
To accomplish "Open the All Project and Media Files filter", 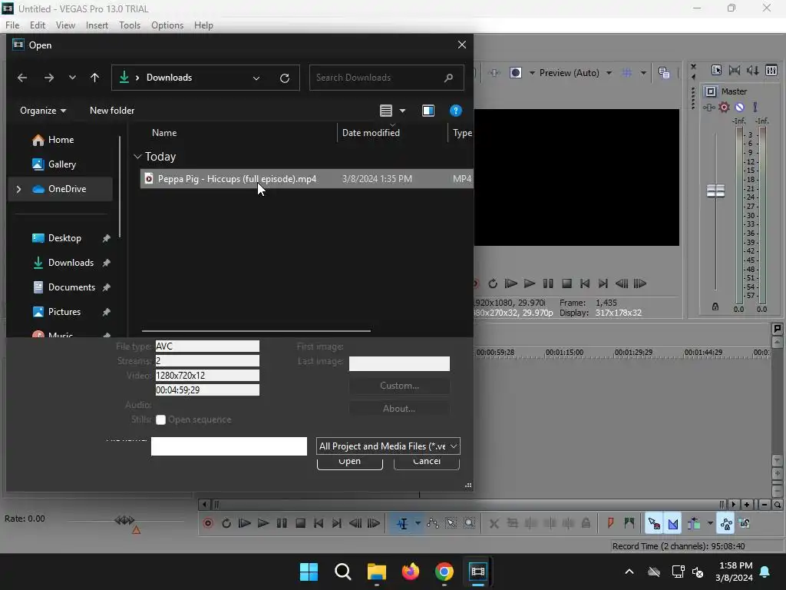I will pyautogui.click(x=388, y=446).
